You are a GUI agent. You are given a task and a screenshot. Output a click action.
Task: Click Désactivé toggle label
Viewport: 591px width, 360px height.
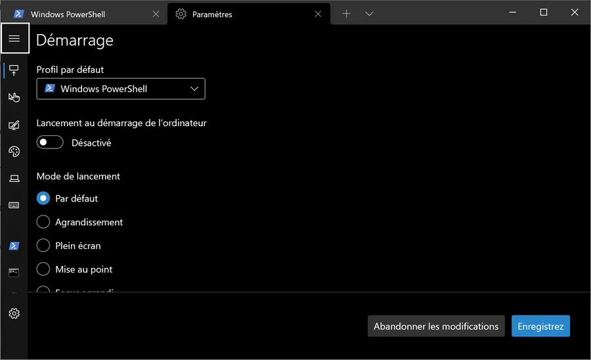(x=91, y=143)
